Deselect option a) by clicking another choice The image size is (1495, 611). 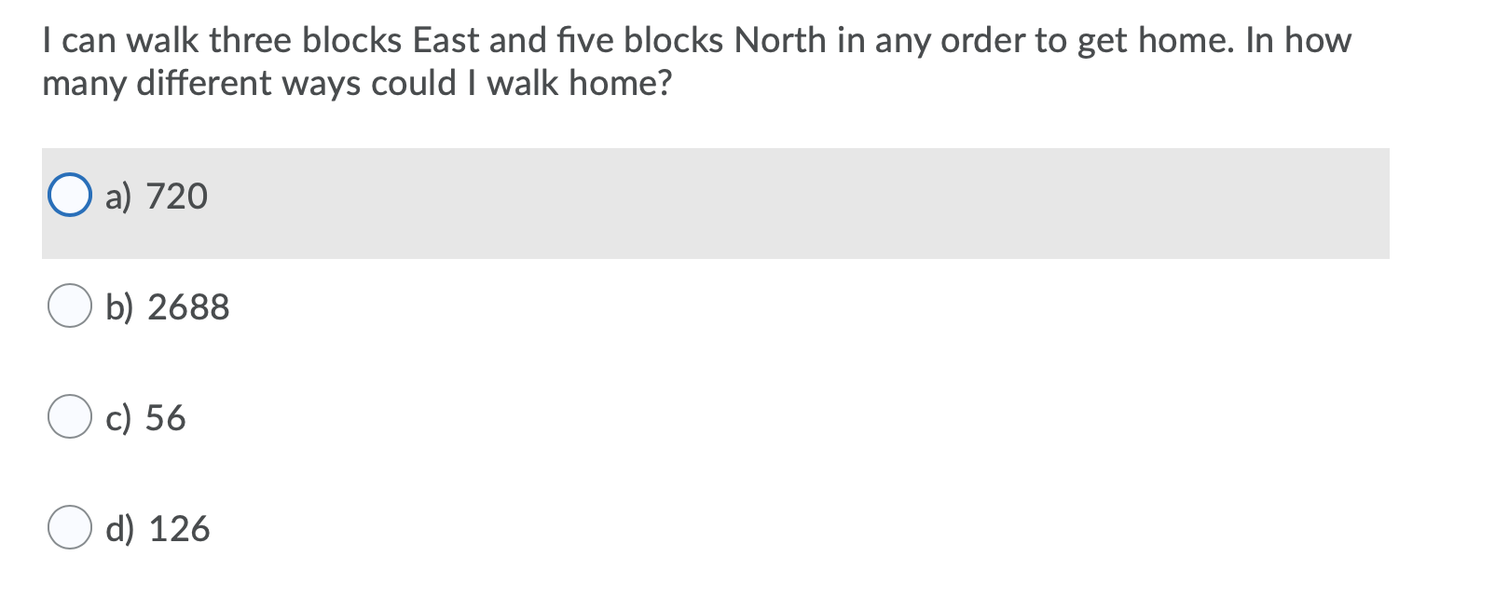pyautogui.click(x=70, y=305)
